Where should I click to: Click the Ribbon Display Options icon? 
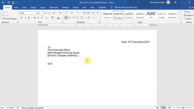click(x=175, y=2)
